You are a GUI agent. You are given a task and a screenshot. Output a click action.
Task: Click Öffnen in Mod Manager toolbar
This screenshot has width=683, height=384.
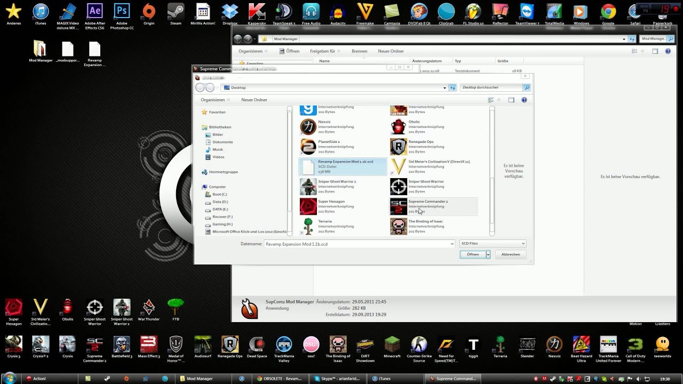tap(290, 51)
